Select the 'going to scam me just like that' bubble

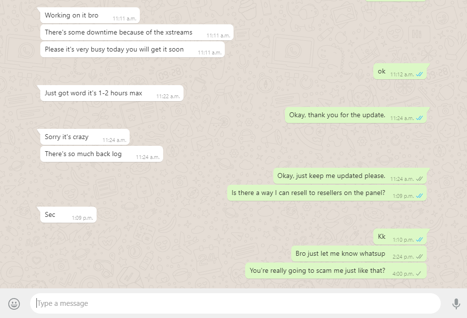[x=336, y=271]
